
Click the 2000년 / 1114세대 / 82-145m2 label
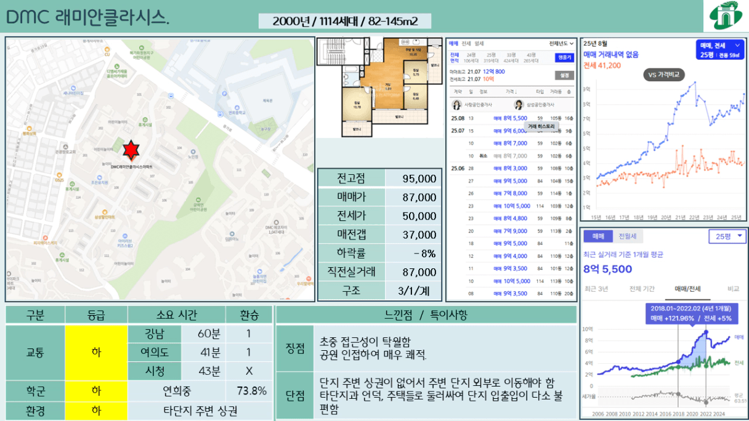coord(345,21)
